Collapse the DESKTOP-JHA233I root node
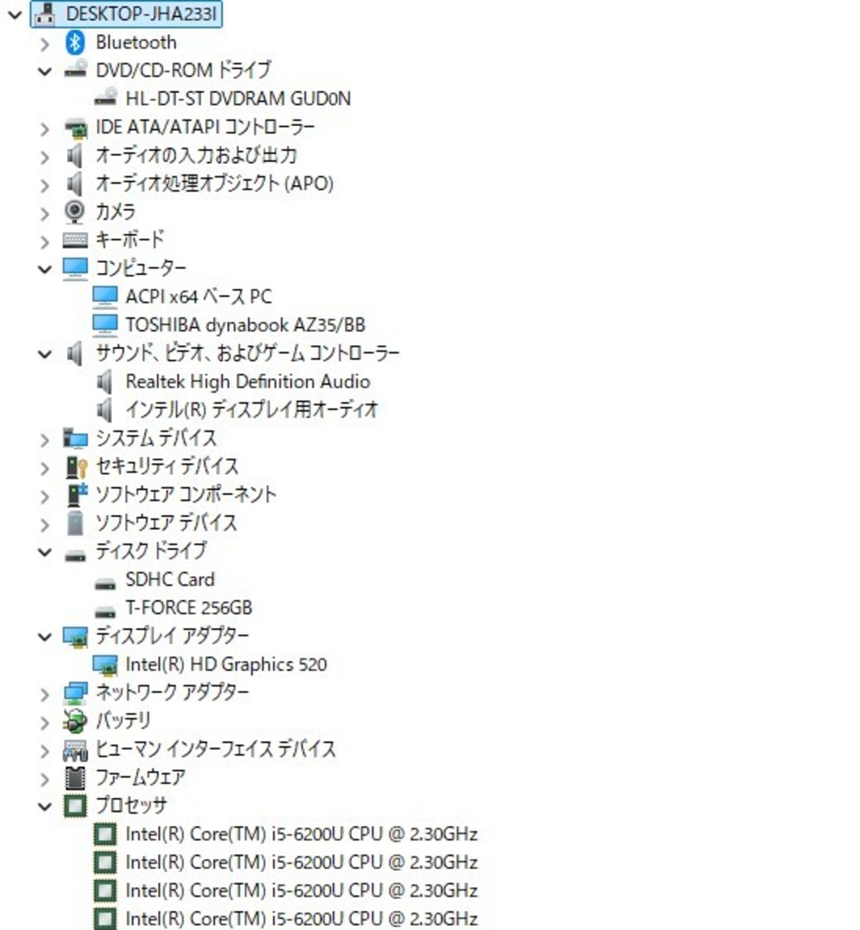 pyautogui.click(x=15, y=14)
